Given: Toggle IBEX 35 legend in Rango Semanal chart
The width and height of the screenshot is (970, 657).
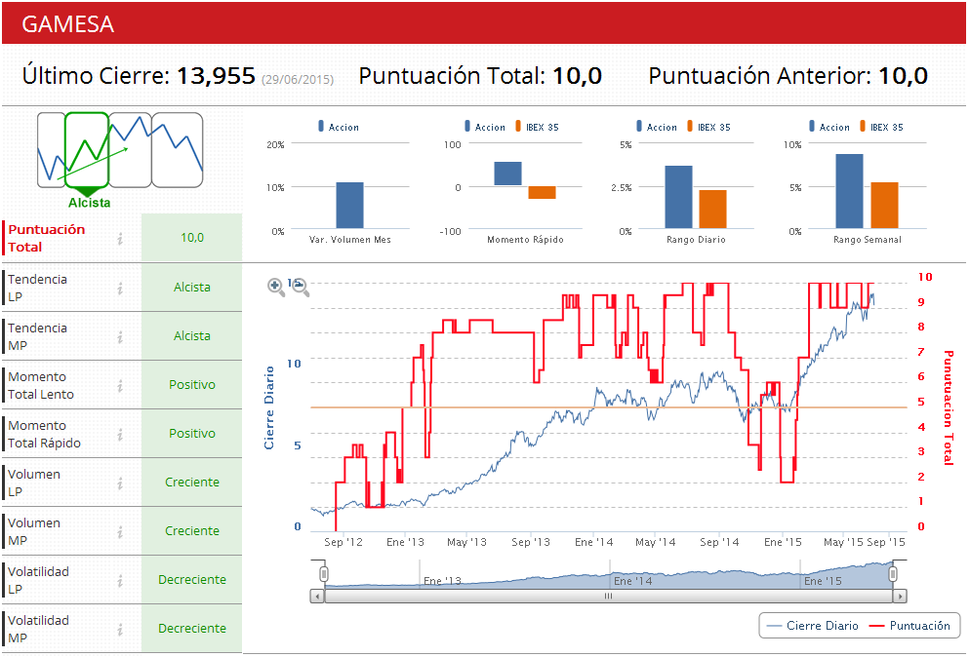Looking at the screenshot, I should coord(881,127).
